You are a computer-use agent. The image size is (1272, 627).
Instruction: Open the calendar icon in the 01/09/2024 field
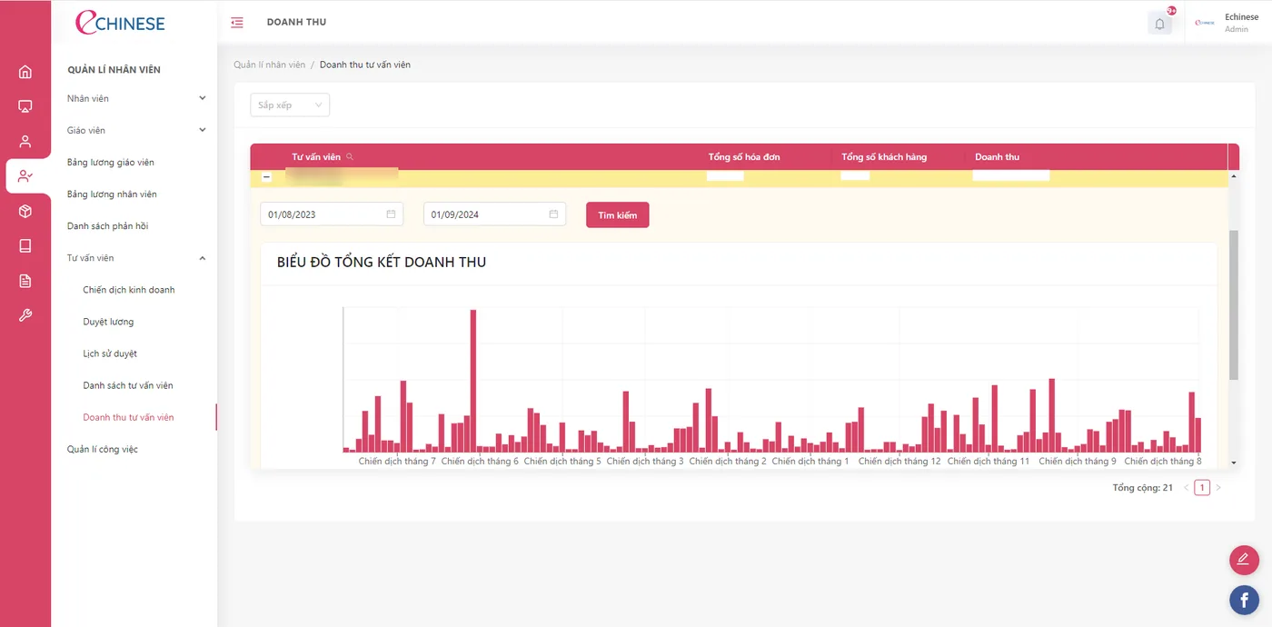tap(553, 214)
